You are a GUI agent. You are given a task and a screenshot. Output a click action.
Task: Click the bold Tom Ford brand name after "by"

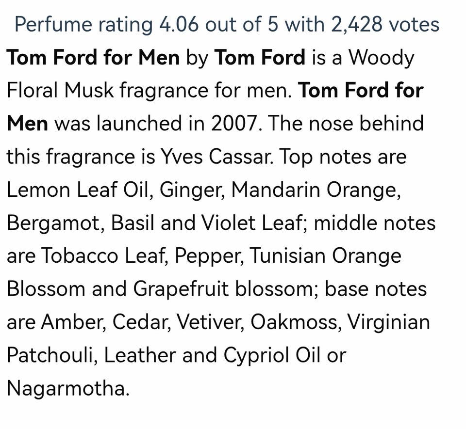(260, 58)
